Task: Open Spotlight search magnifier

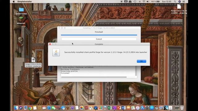Action: pyautogui.click(x=175, y=2)
